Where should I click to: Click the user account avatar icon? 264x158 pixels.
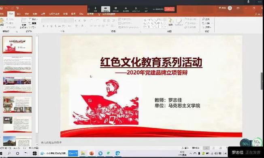click(230, 8)
